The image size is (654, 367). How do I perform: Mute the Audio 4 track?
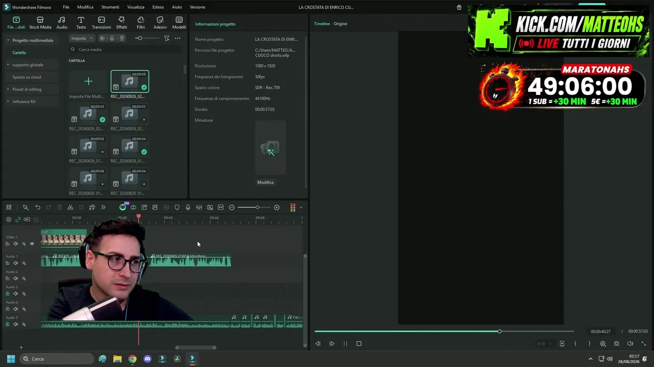[15, 309]
